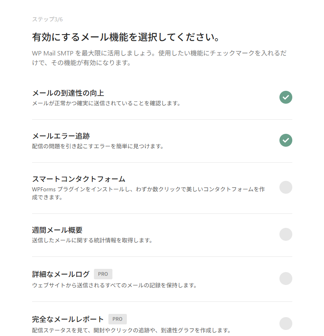
Task: Enable the 詳細なメールログ circle toggle
Action: [x=286, y=279]
